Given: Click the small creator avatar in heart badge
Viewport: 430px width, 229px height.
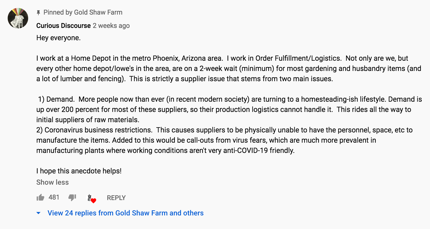Looking at the screenshot, I should [x=89, y=197].
